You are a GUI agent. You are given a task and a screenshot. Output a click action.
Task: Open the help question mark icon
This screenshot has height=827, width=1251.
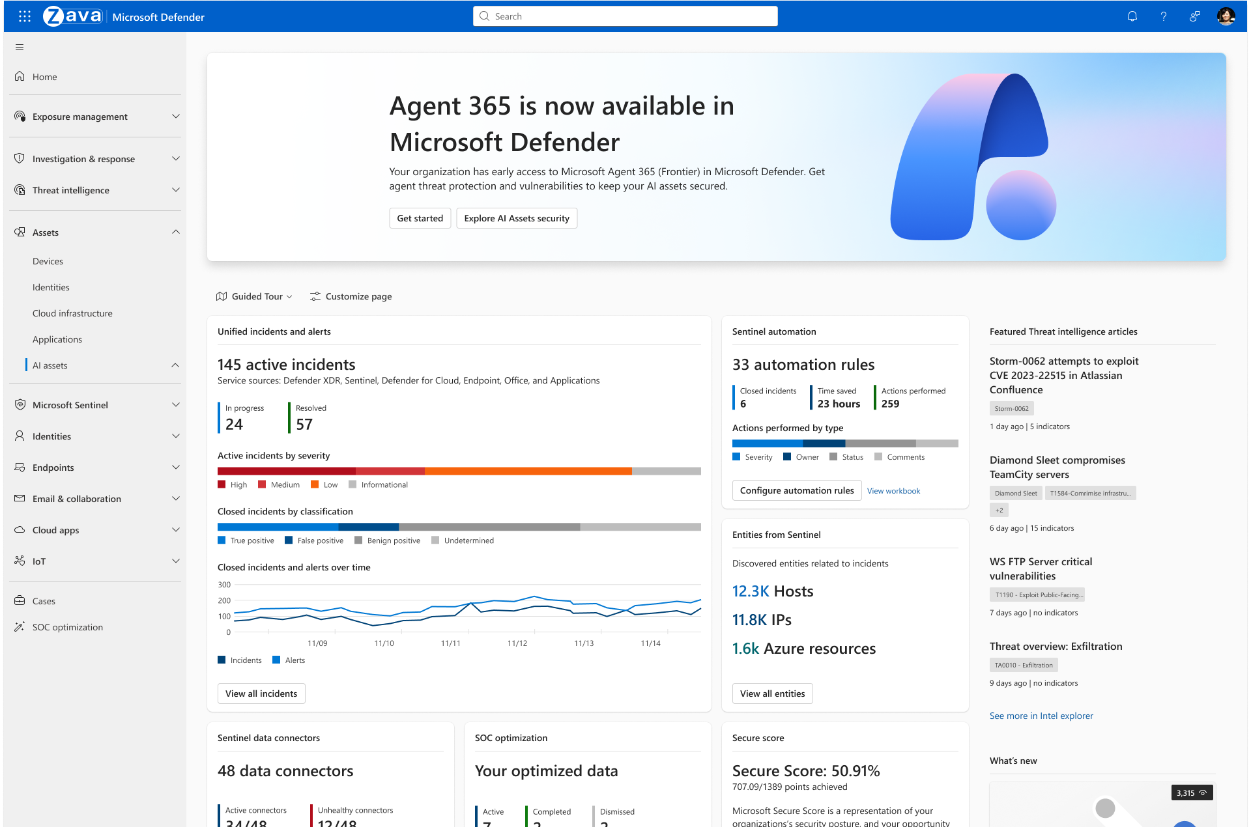coord(1164,16)
